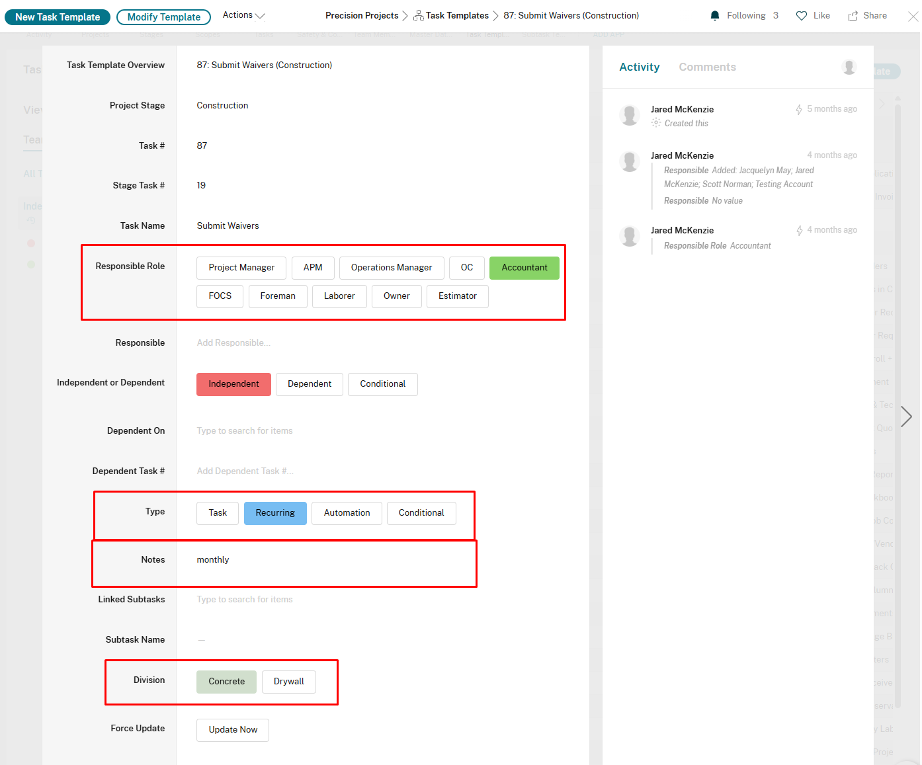Click the record icon next to Created this

pyautogui.click(x=655, y=123)
